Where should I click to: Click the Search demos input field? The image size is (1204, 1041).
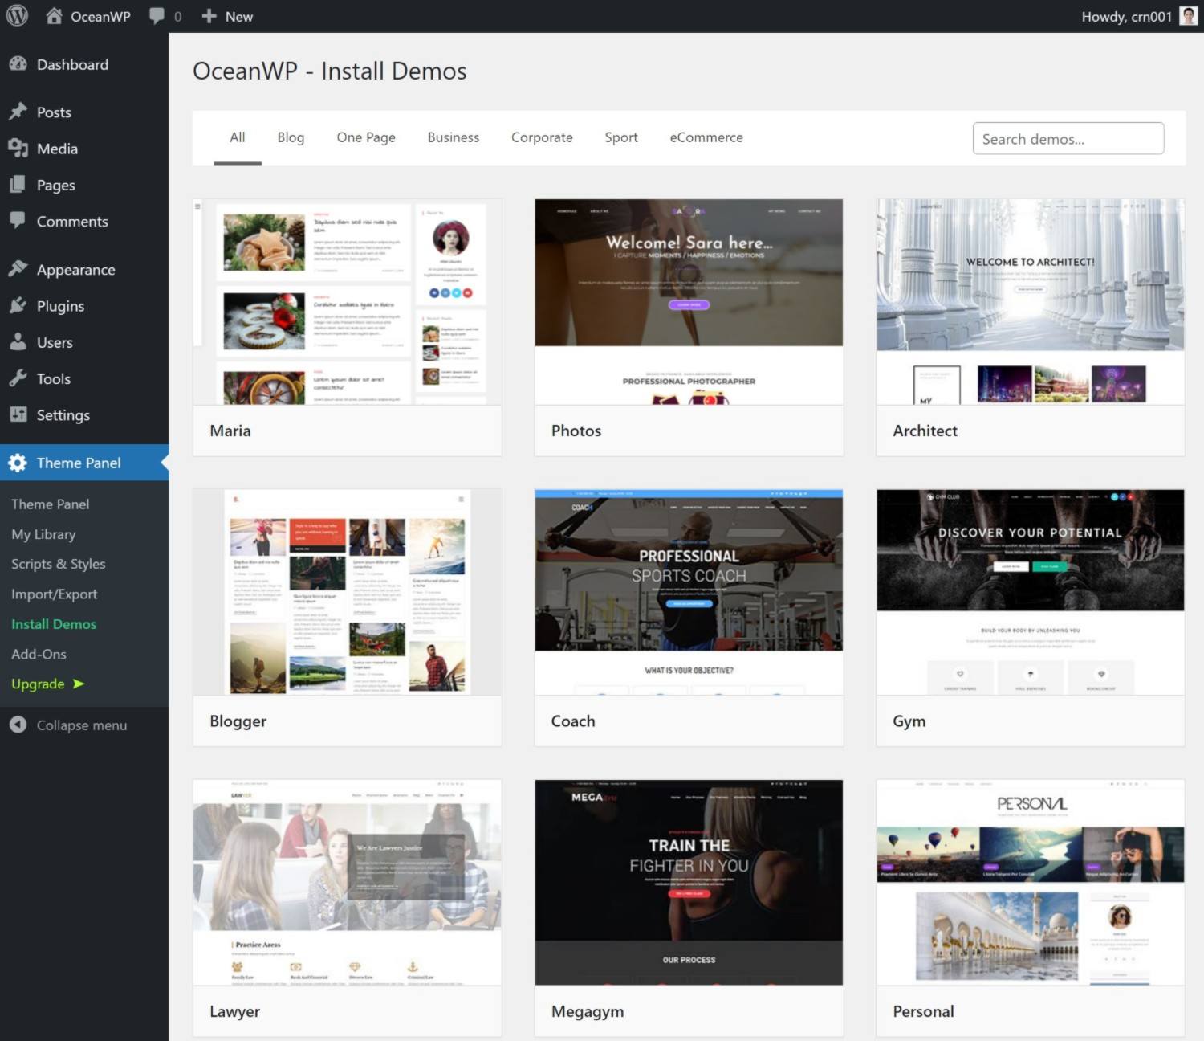click(x=1068, y=139)
